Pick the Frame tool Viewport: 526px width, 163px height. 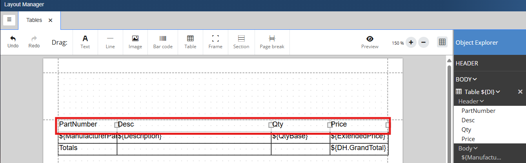pos(215,39)
